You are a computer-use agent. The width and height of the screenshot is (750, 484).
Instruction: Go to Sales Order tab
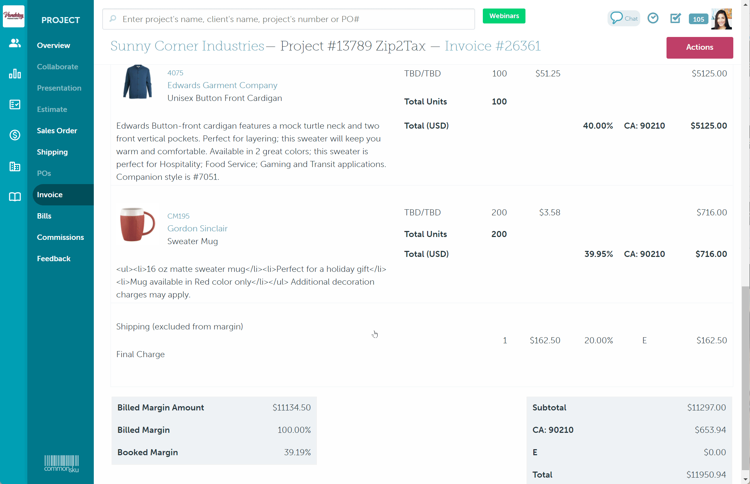[57, 130]
